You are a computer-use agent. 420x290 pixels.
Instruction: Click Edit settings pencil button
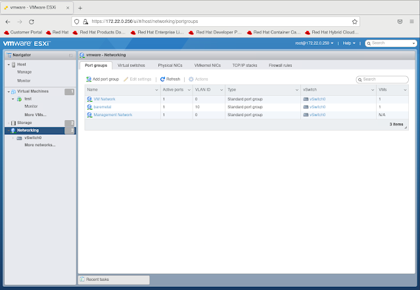pos(137,79)
